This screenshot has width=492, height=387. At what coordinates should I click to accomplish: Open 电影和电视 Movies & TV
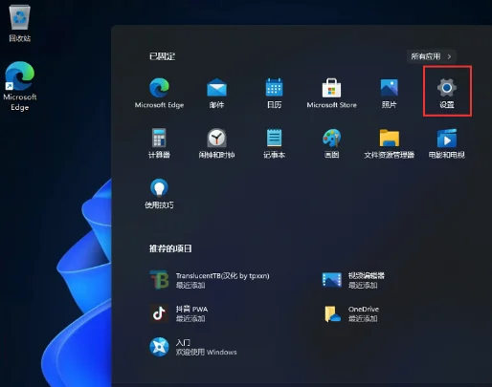click(447, 143)
